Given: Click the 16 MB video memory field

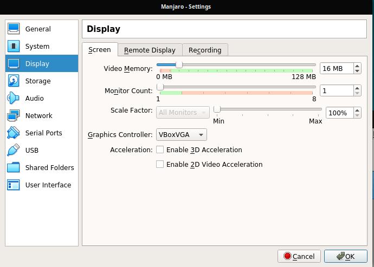Looking at the screenshot, I should [x=337, y=68].
